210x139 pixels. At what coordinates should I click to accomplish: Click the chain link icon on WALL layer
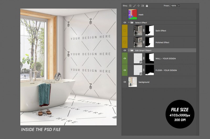tap(144, 59)
